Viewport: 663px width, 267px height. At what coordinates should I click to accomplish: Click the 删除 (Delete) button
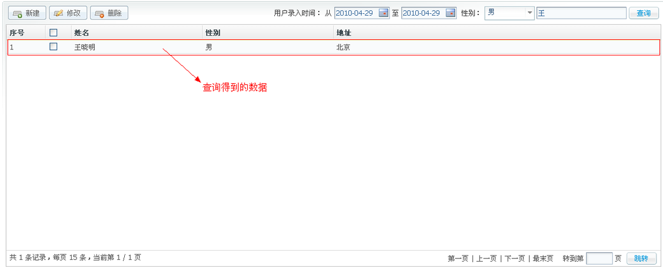click(x=108, y=13)
